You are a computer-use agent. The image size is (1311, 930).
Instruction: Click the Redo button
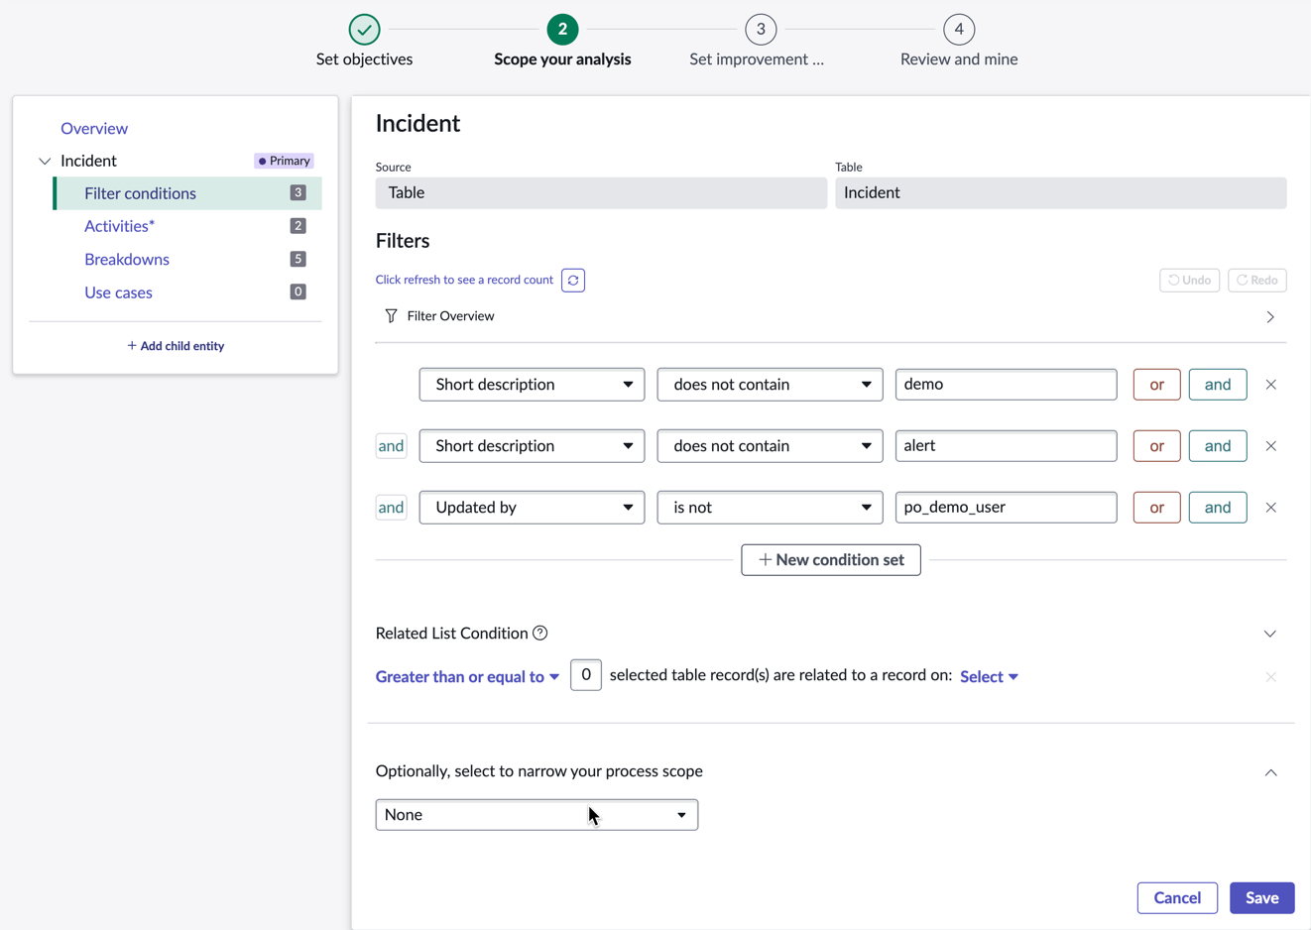(x=1256, y=281)
